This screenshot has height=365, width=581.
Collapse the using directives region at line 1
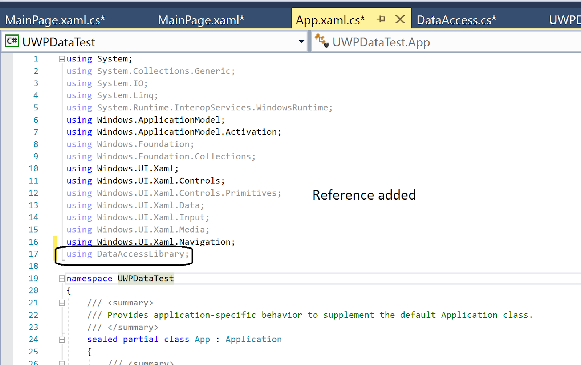tap(61, 58)
